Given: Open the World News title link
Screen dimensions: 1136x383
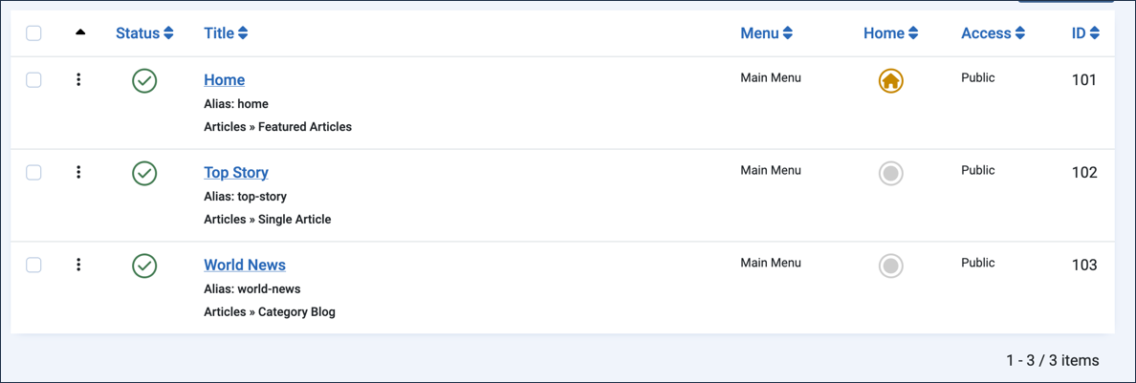Looking at the screenshot, I should tap(245, 265).
